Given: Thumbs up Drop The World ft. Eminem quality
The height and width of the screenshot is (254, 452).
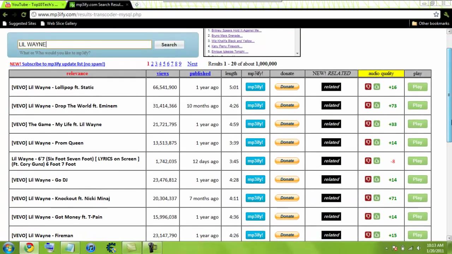Looking at the screenshot, I should click(x=377, y=105).
